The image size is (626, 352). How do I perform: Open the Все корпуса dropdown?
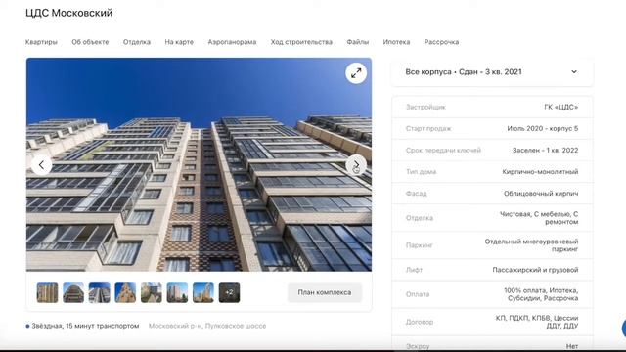pos(492,72)
